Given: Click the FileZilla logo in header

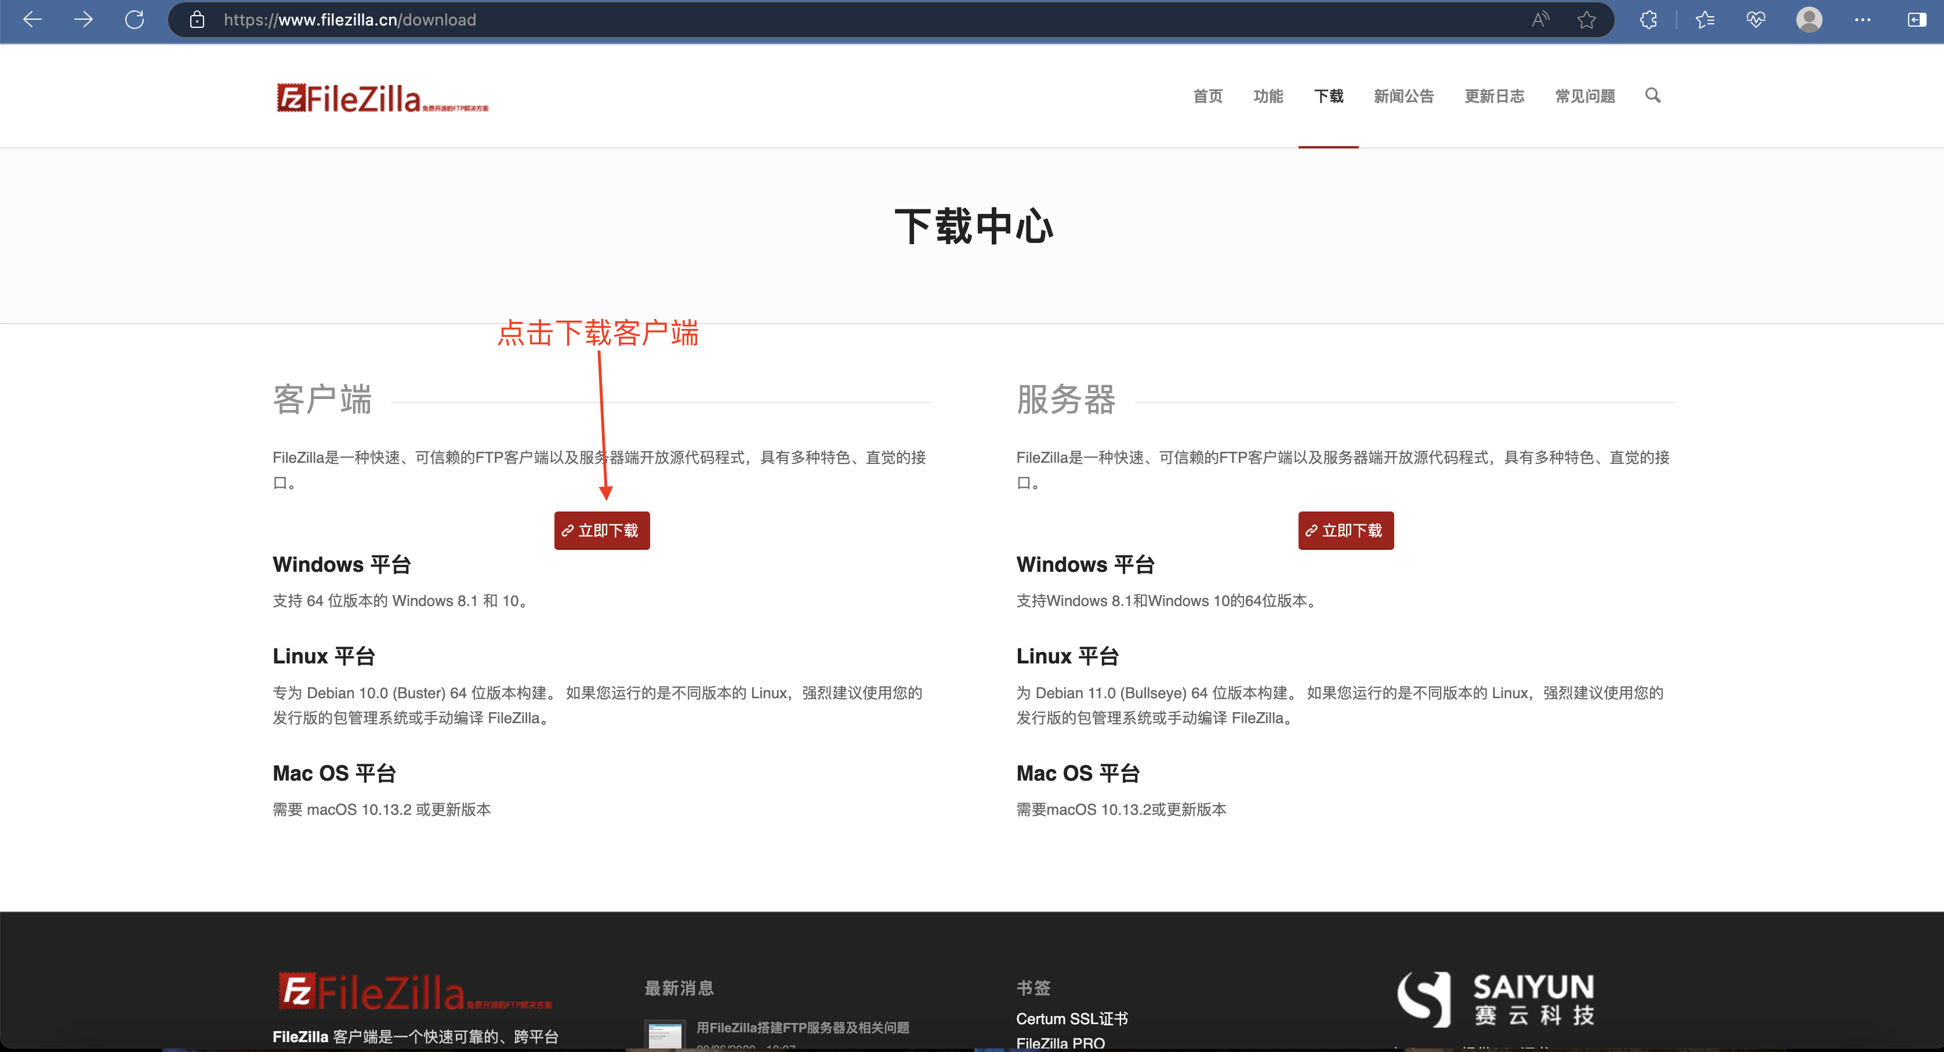Looking at the screenshot, I should click(x=382, y=98).
